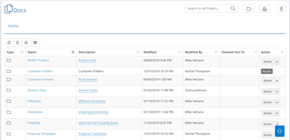The width and height of the screenshot is (290, 140).
Task: Click the Search in all folders field
Action: click(208, 8)
